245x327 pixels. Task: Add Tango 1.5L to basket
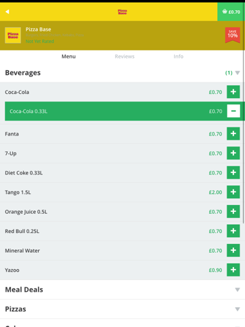tap(233, 192)
